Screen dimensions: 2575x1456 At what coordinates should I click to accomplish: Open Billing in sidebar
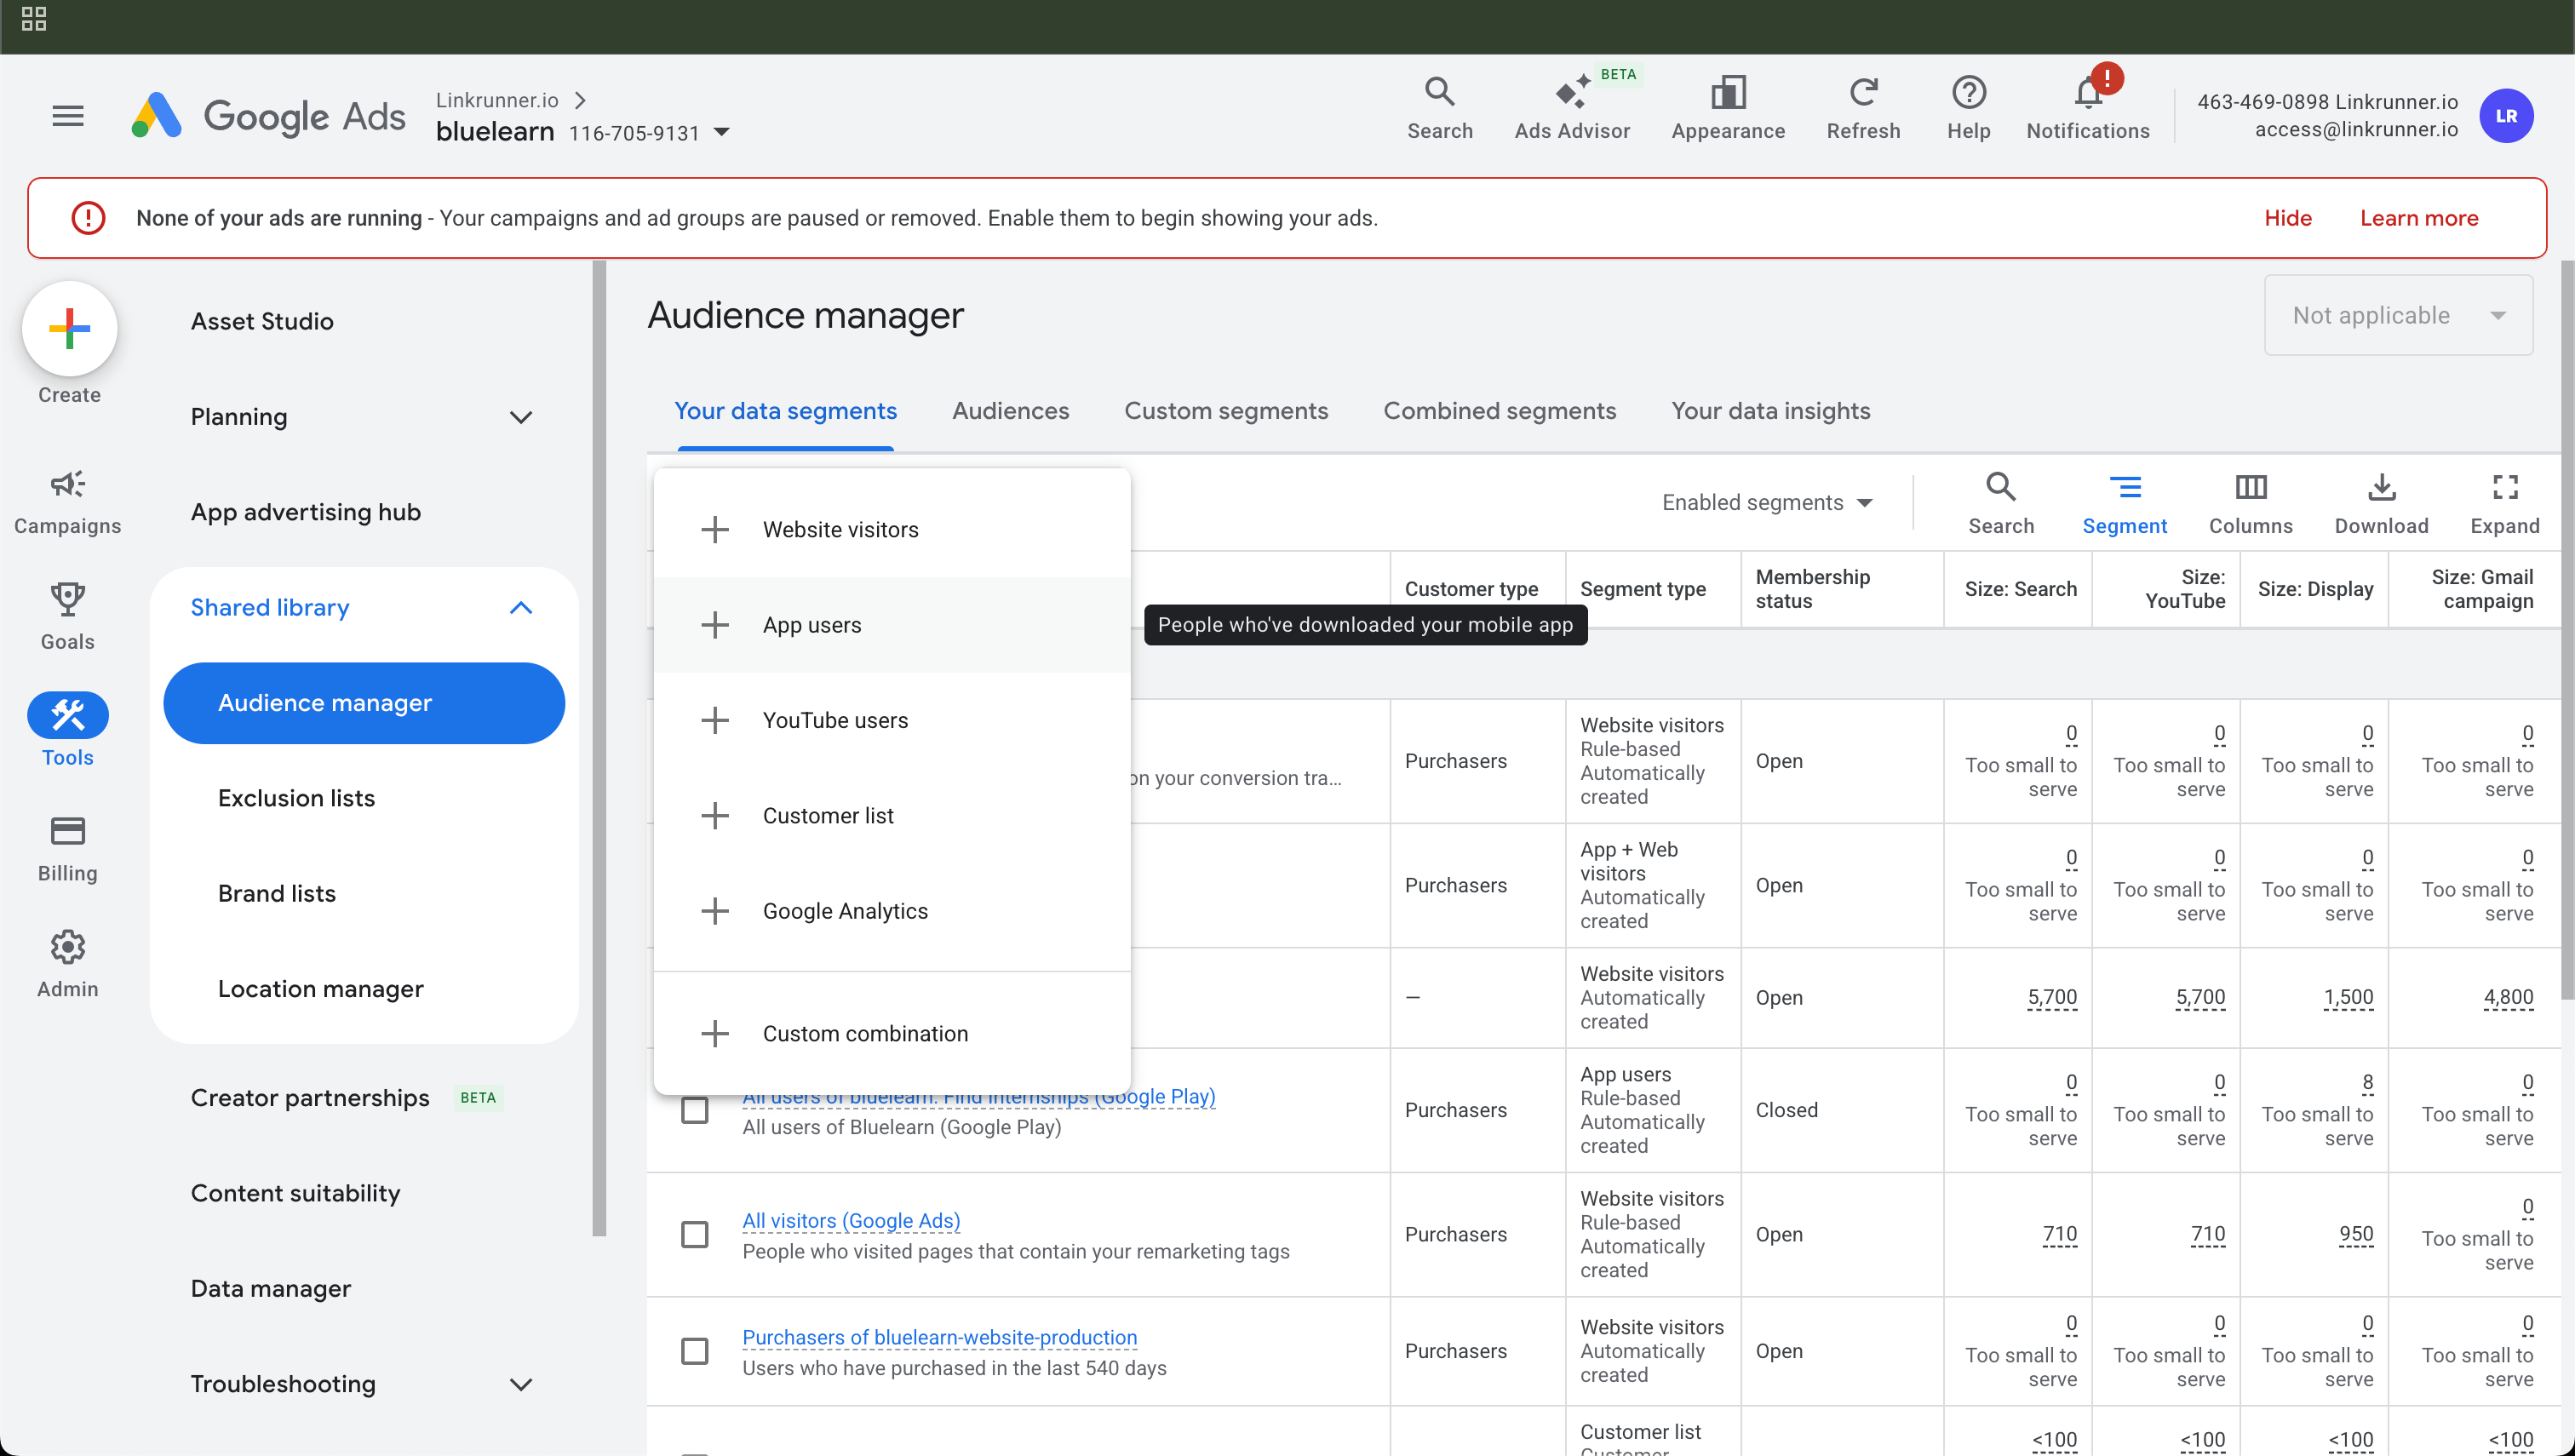[x=67, y=849]
